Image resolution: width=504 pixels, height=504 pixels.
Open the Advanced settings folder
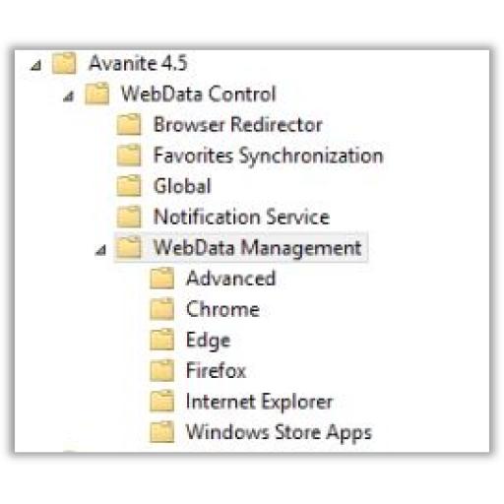coord(230,279)
